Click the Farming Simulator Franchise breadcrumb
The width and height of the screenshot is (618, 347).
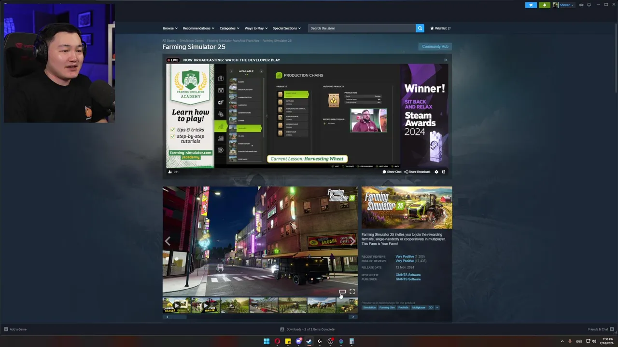tap(233, 40)
